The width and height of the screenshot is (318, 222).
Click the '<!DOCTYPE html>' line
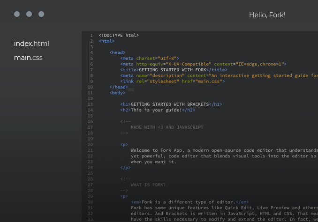pos(119,36)
